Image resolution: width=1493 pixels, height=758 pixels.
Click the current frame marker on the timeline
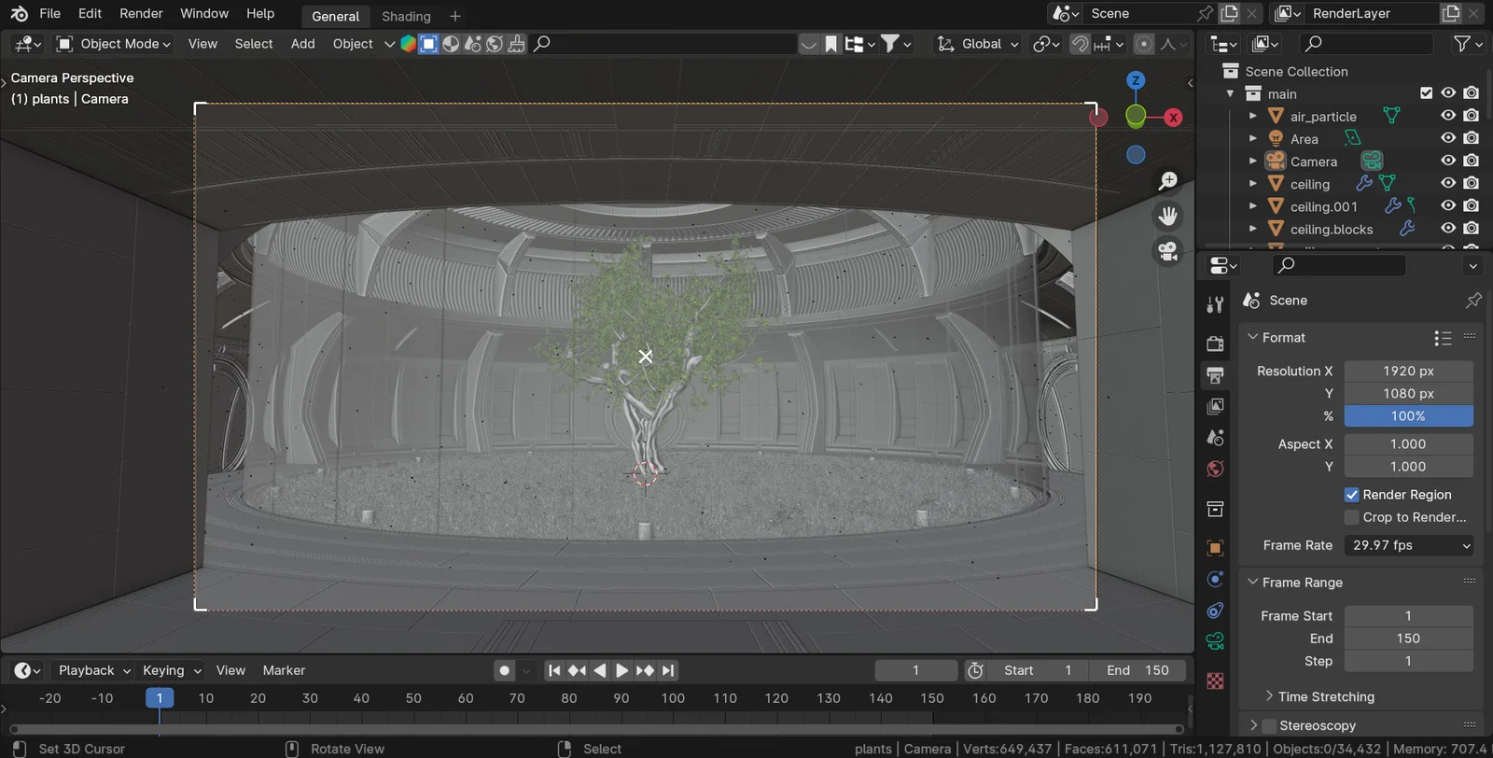coord(160,698)
